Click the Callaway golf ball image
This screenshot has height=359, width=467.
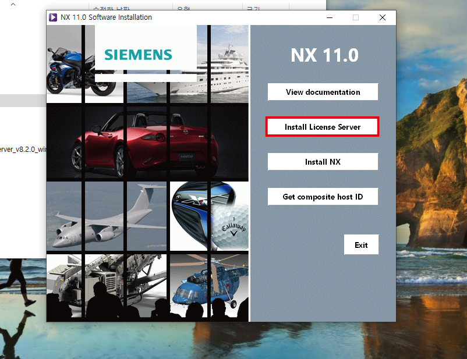point(231,227)
